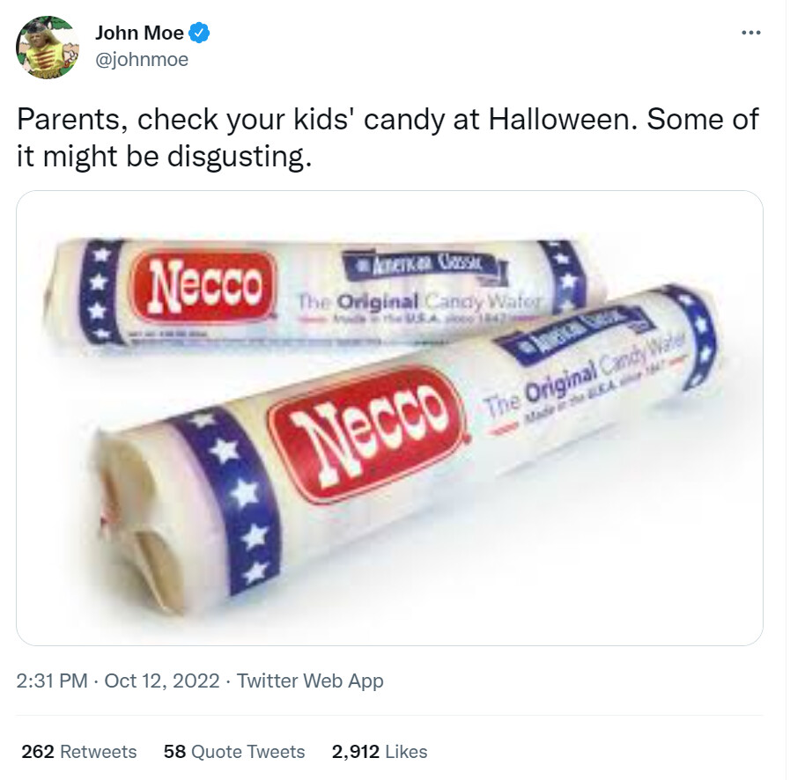This screenshot has width=805, height=780.
Task: Click the Oct 12, 2022 date
Action: coord(162,681)
